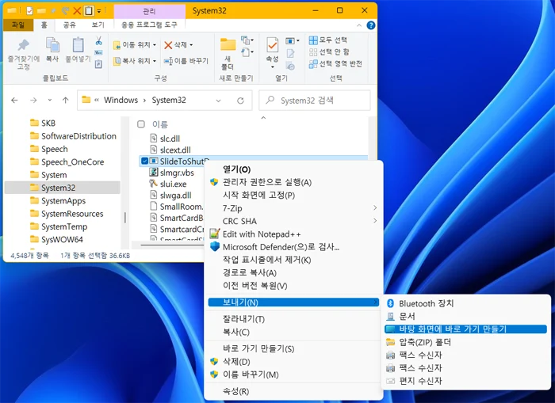
Task: Choose 경로로 복사(A)
Action: [294, 273]
